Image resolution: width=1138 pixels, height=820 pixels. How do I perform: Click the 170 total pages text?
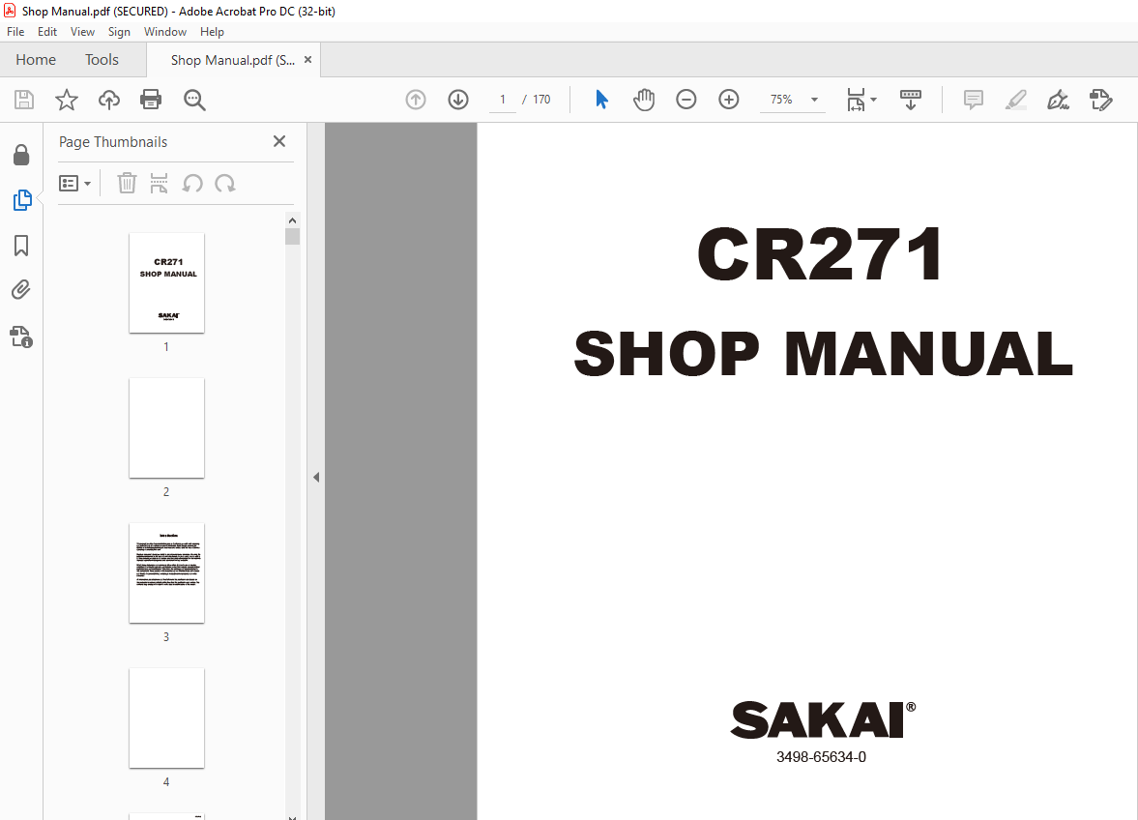(x=541, y=100)
